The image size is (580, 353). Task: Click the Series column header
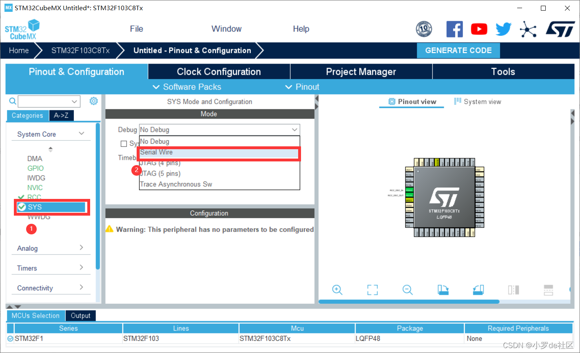[68, 328]
